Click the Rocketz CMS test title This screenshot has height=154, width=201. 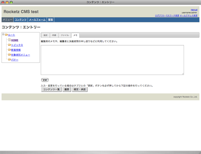click(x=21, y=12)
